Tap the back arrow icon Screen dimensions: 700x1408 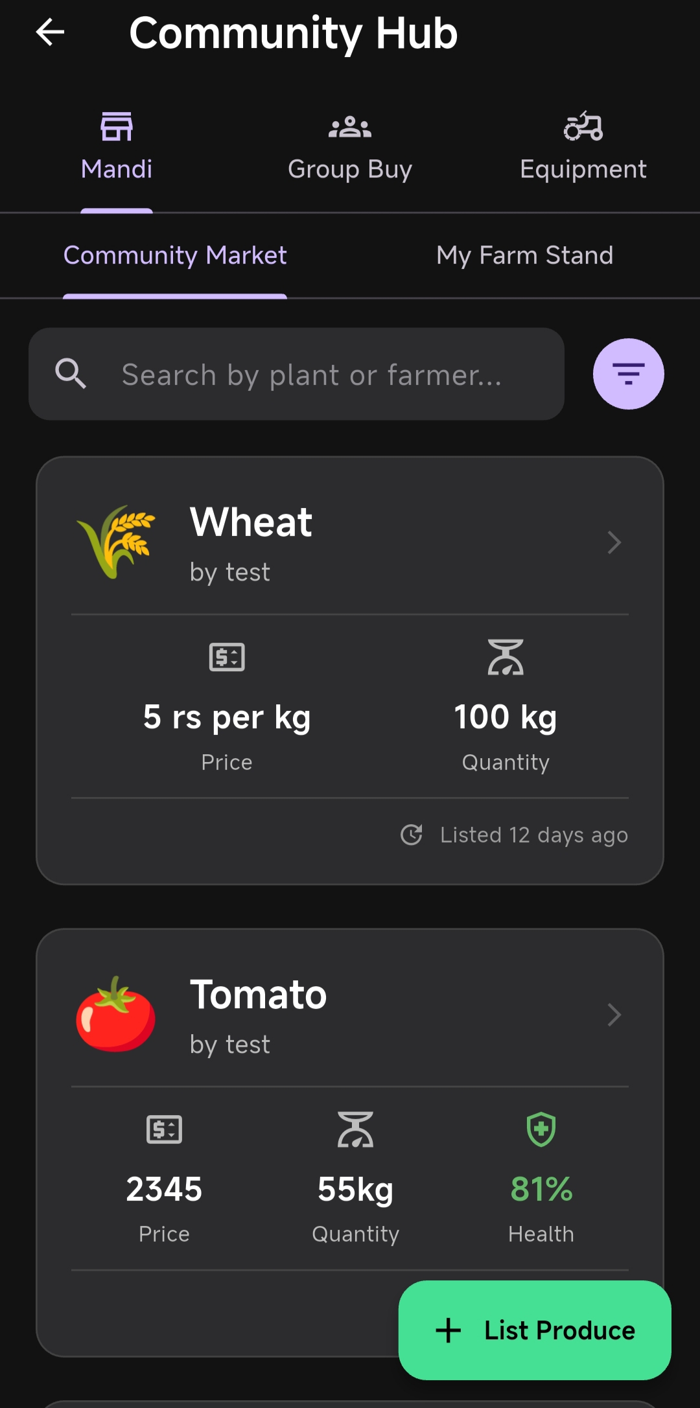click(50, 32)
